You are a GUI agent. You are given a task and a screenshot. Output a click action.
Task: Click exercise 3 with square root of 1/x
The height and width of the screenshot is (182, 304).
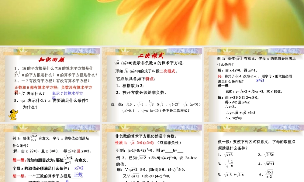click(225, 163)
